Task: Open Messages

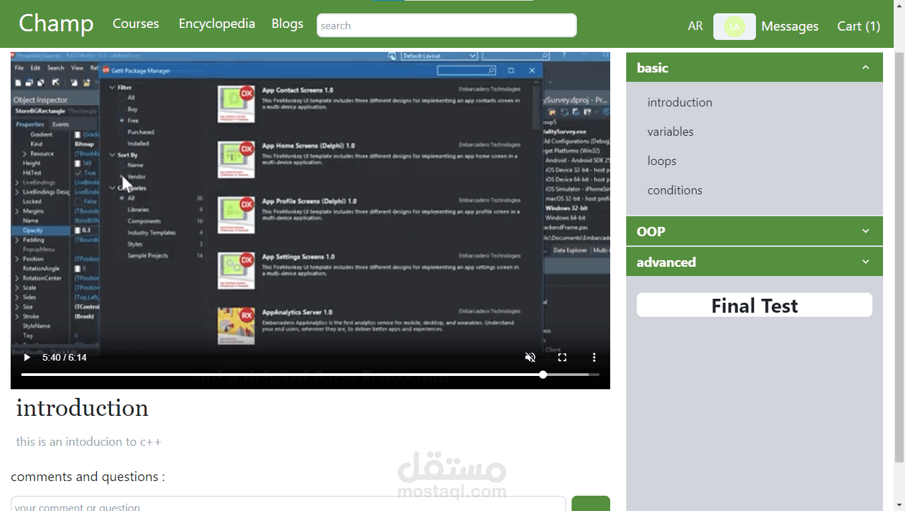Action: click(790, 26)
